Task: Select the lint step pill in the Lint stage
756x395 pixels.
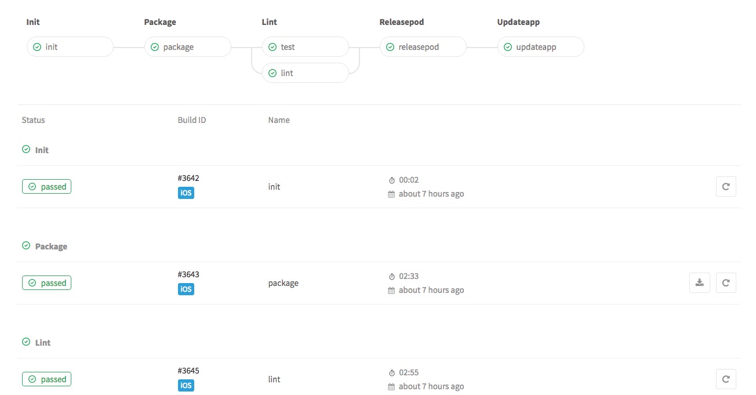Action: (x=306, y=73)
